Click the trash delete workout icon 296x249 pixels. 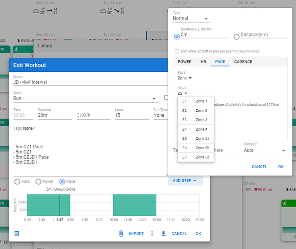tap(17, 234)
